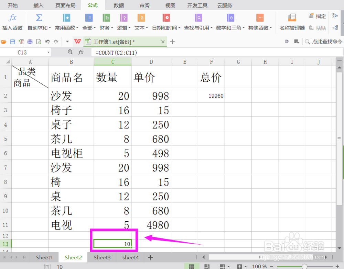
Task: Switch to page break preview view
Action: pos(207,266)
